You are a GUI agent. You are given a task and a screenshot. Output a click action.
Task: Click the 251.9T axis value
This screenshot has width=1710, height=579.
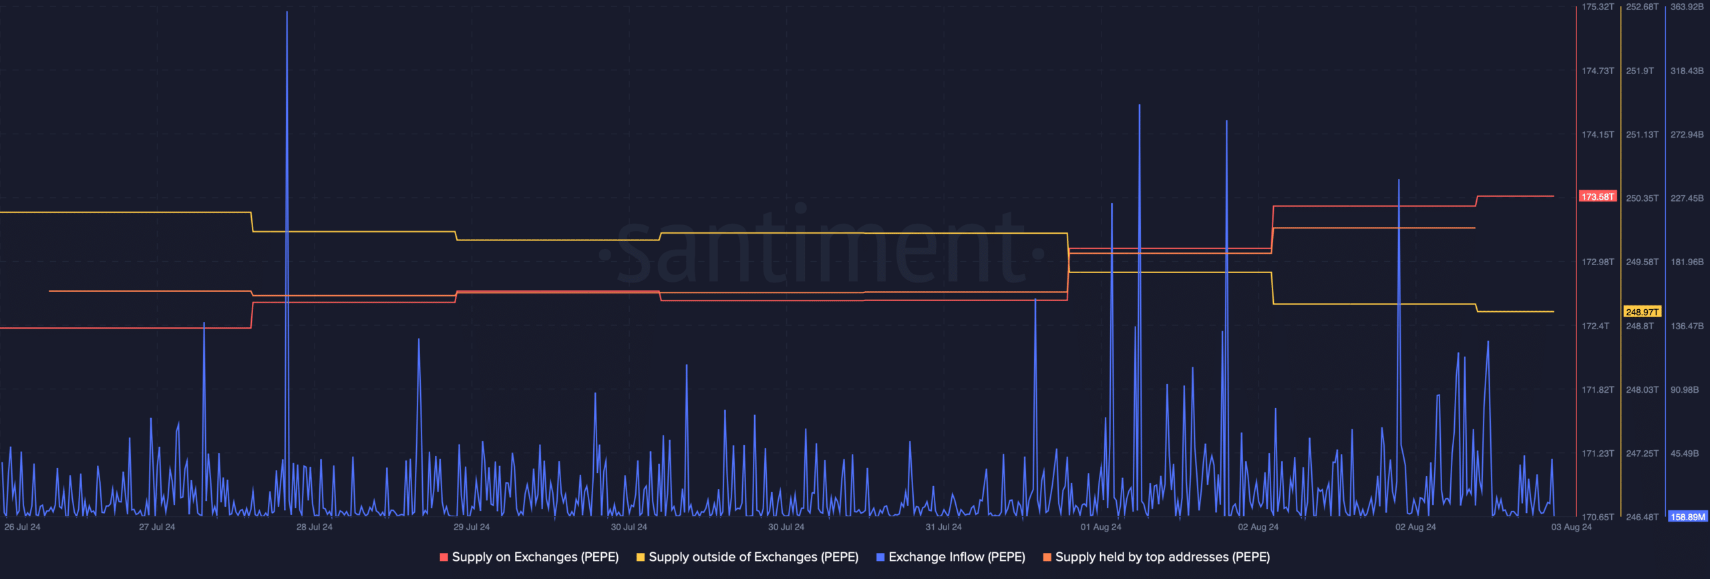click(1640, 71)
